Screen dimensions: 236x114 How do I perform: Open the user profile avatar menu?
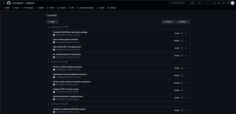click(232, 3)
